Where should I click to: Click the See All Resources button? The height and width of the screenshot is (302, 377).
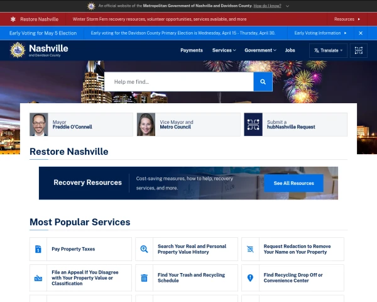[x=294, y=183]
